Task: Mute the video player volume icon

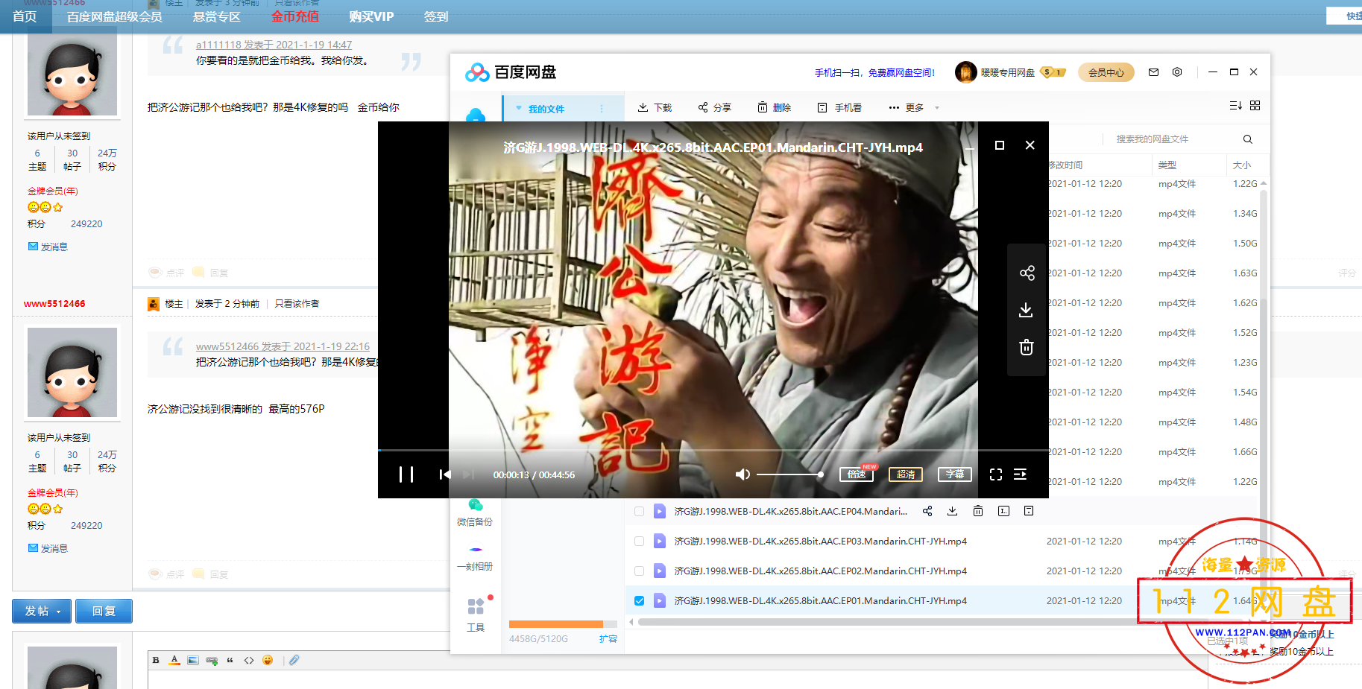Action: point(743,474)
